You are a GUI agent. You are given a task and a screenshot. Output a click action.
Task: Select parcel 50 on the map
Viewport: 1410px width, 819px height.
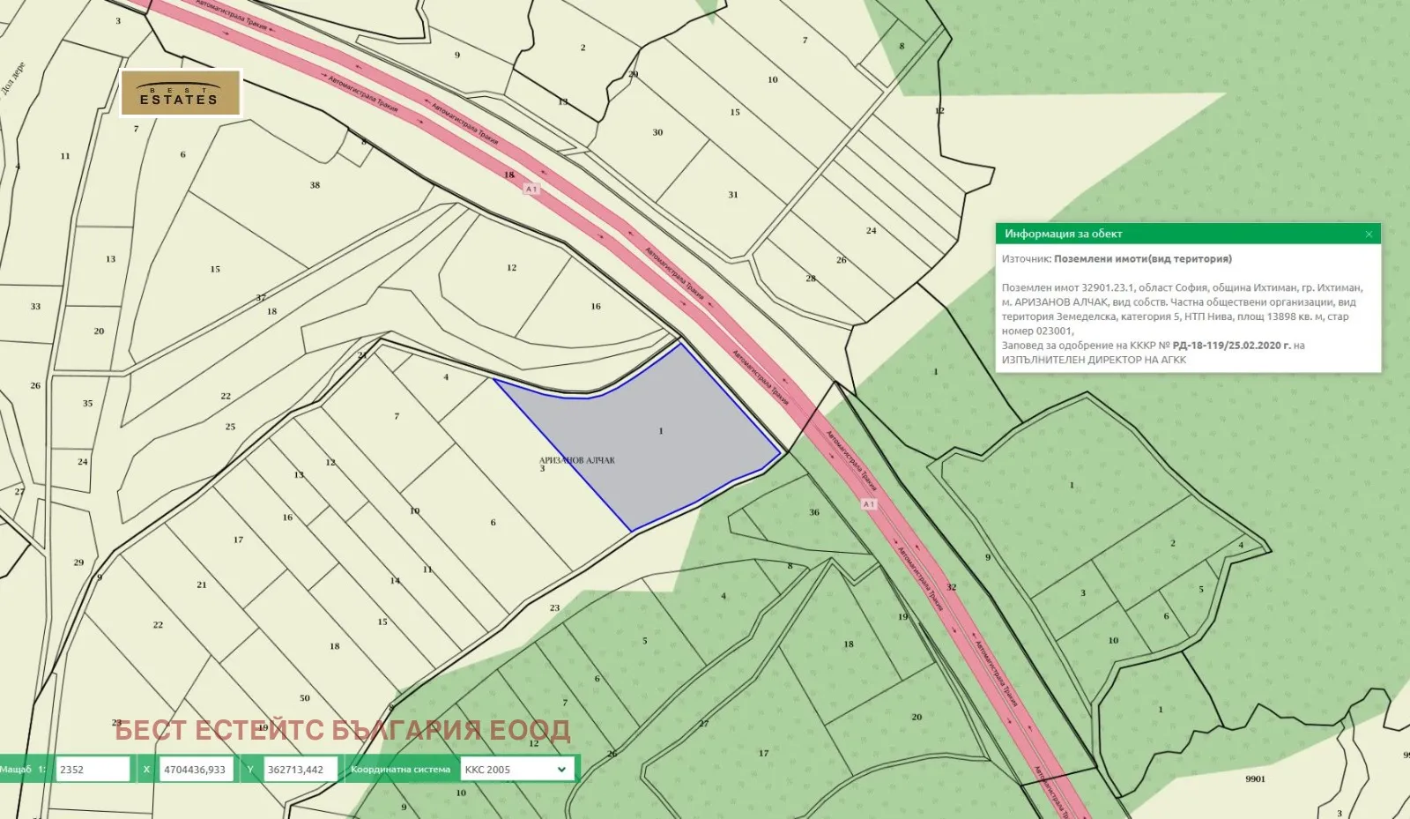click(x=304, y=698)
